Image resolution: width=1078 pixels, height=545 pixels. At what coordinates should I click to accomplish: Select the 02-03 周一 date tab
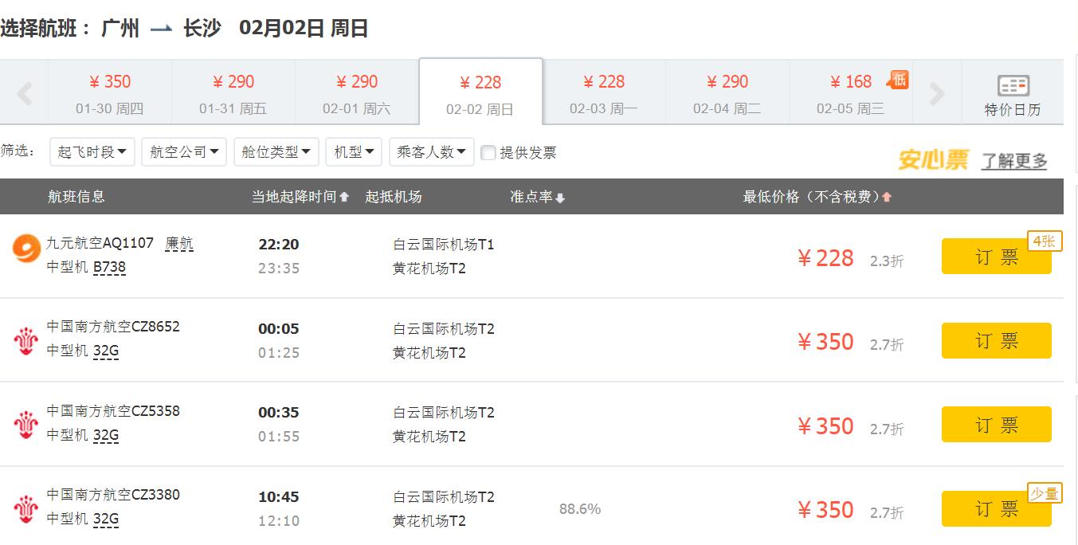(606, 91)
